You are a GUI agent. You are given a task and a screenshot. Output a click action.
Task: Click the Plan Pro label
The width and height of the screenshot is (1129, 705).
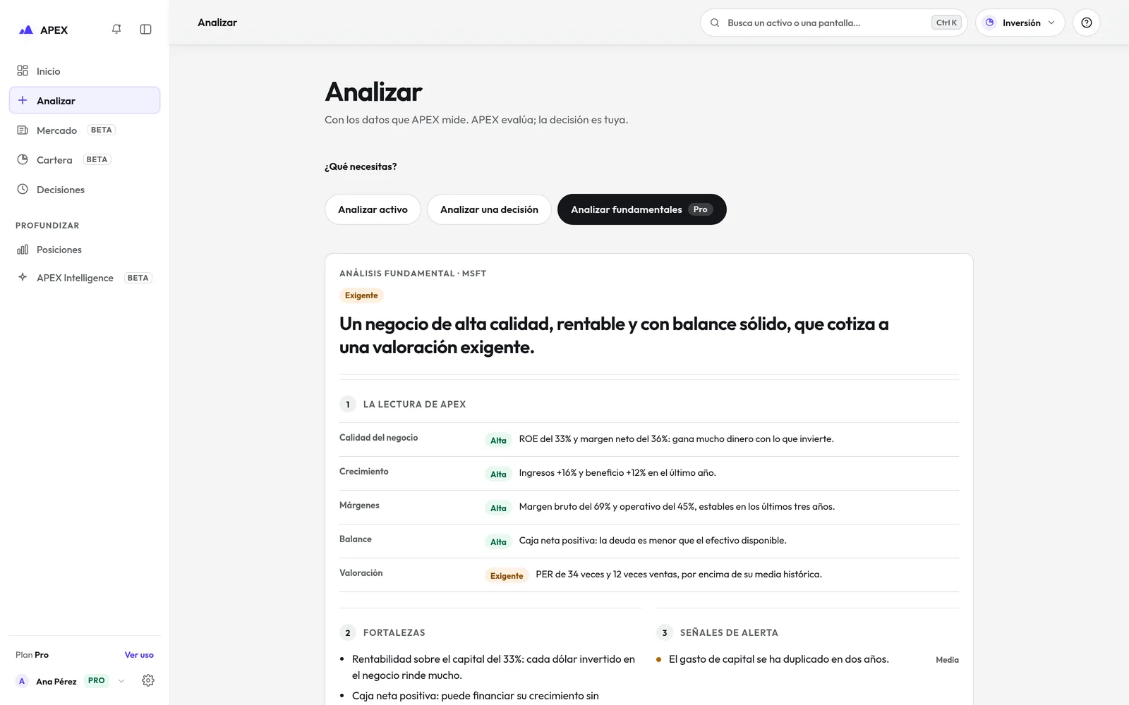tap(32, 655)
